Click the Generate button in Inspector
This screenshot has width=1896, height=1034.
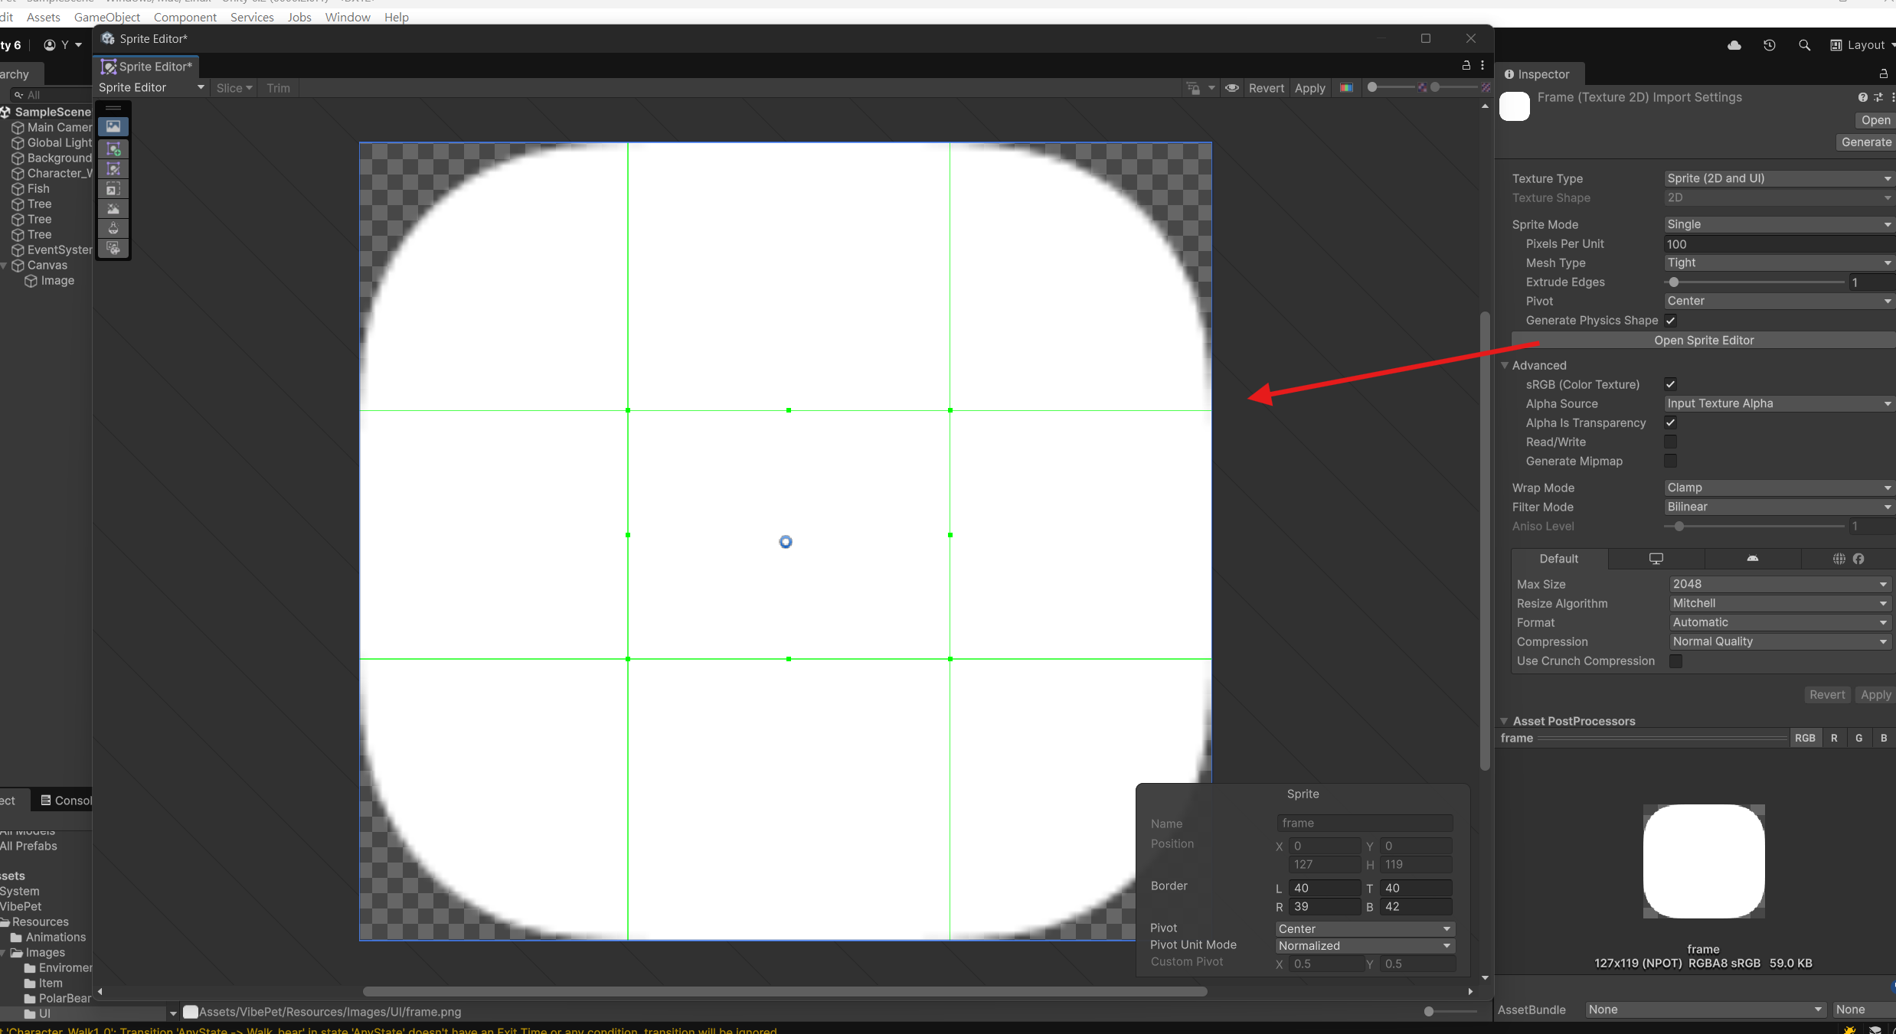pyautogui.click(x=1866, y=142)
